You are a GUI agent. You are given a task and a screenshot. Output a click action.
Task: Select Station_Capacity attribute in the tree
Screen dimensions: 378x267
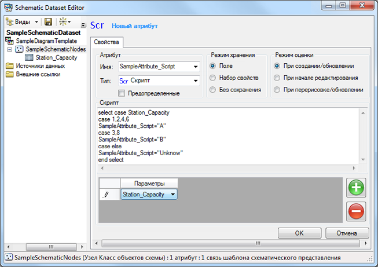[56, 57]
